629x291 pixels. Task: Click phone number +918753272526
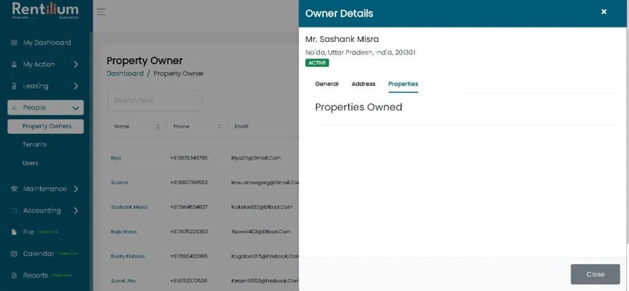[x=189, y=281]
